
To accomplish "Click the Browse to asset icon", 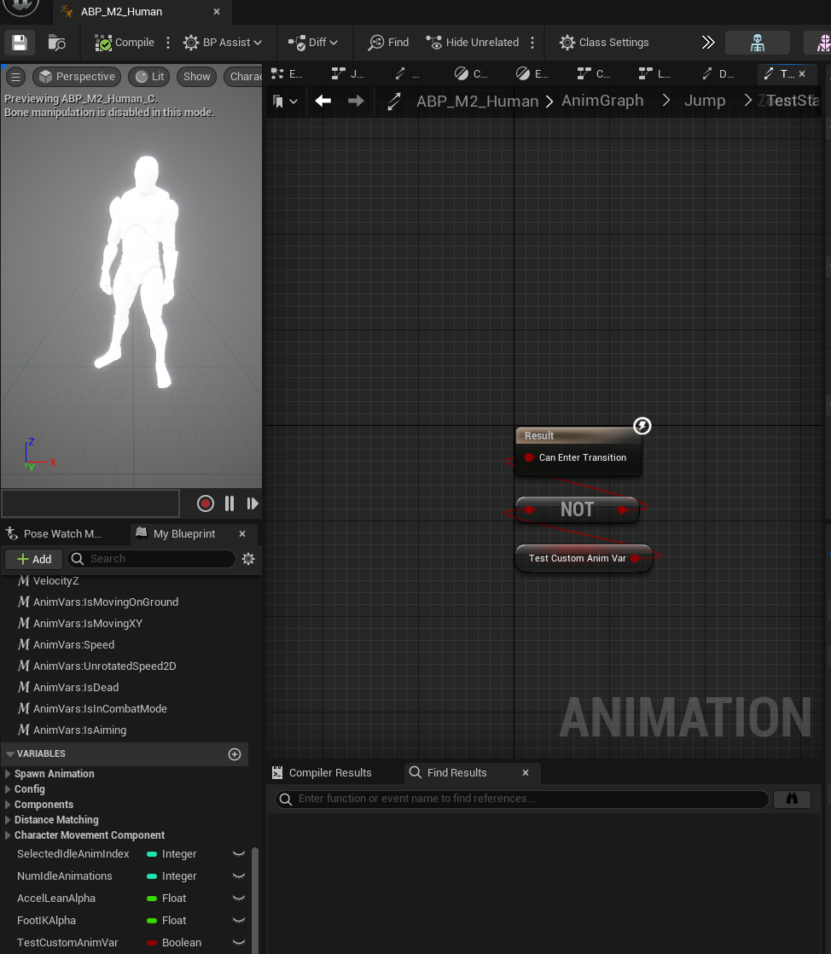I will click(x=57, y=43).
